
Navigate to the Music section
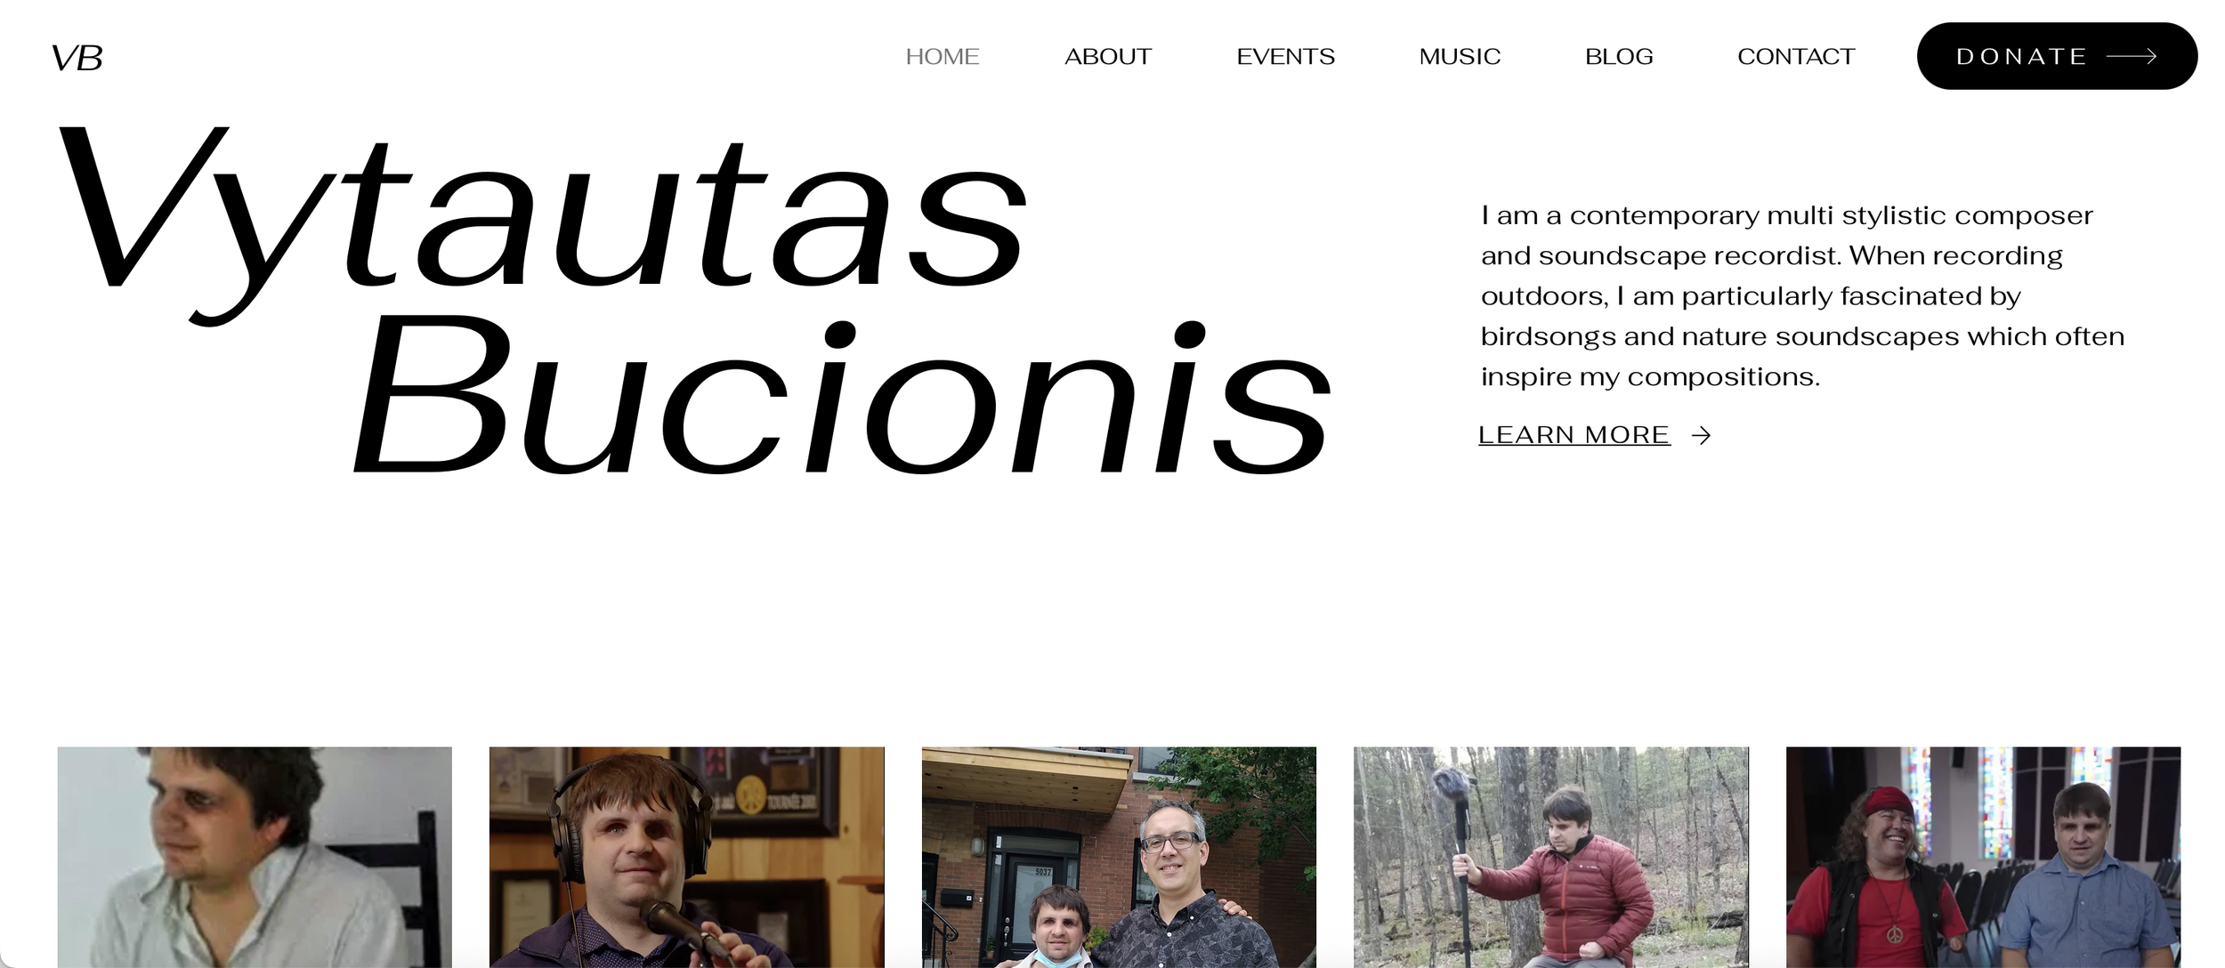pyautogui.click(x=1460, y=57)
